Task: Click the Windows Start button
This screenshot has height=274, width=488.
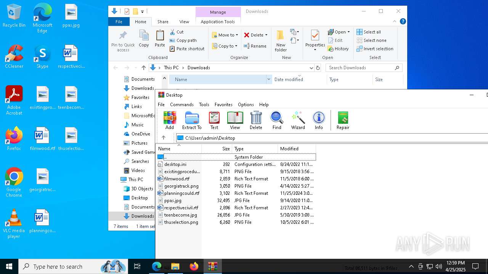Action: 9,266
